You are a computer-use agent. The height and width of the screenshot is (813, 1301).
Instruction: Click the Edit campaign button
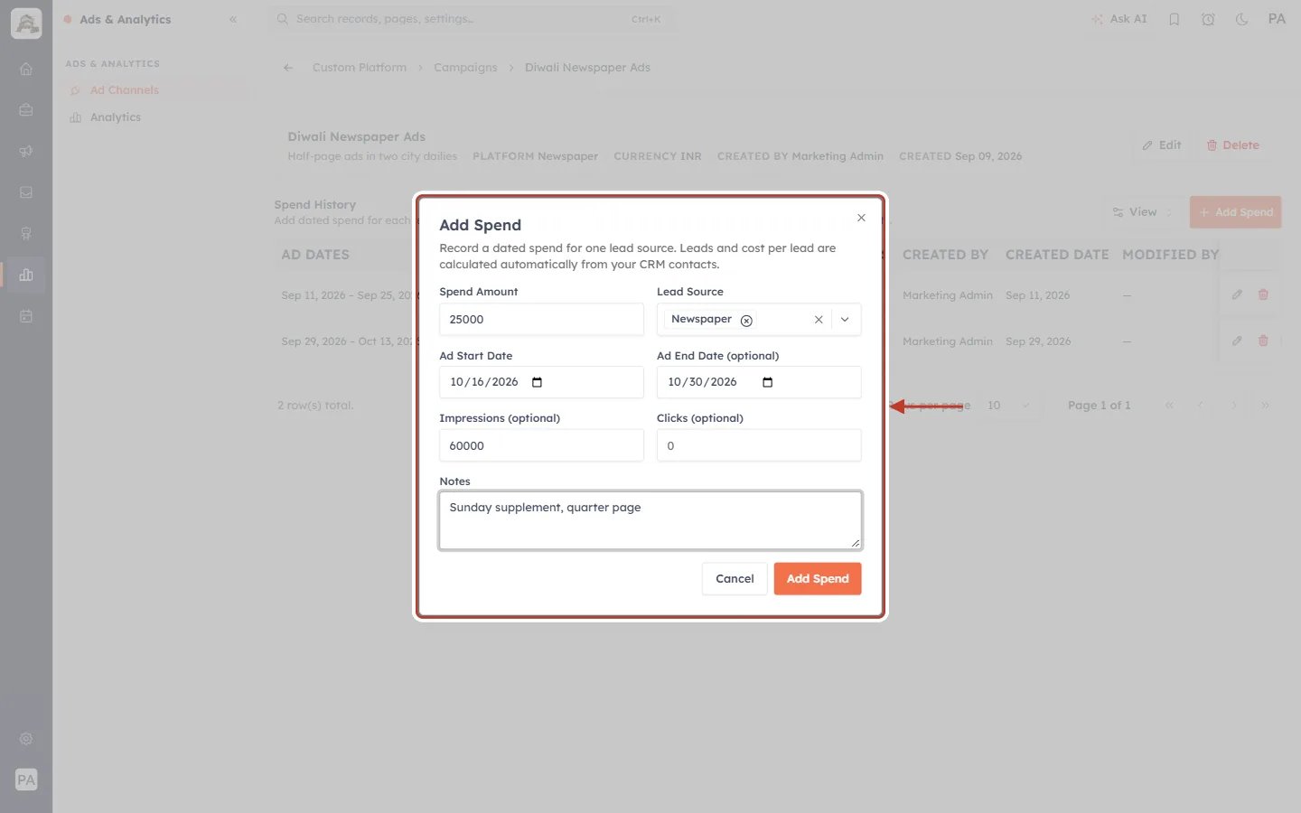click(x=1162, y=145)
